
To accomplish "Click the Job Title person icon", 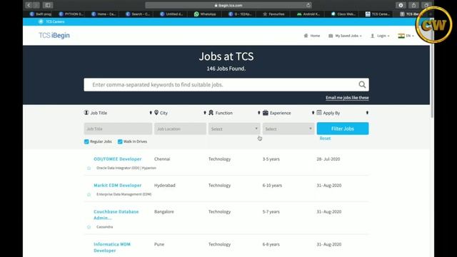I will coord(86,113).
